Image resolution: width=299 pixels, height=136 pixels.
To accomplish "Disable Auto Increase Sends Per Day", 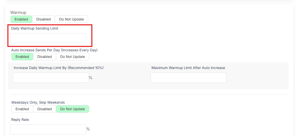I will pyautogui.click(x=44, y=57).
